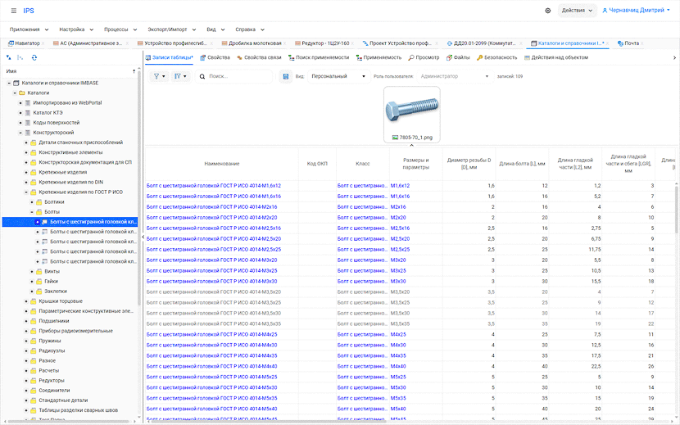Switch to the Почта tab
This screenshot has height=425, width=680.
coord(628,43)
